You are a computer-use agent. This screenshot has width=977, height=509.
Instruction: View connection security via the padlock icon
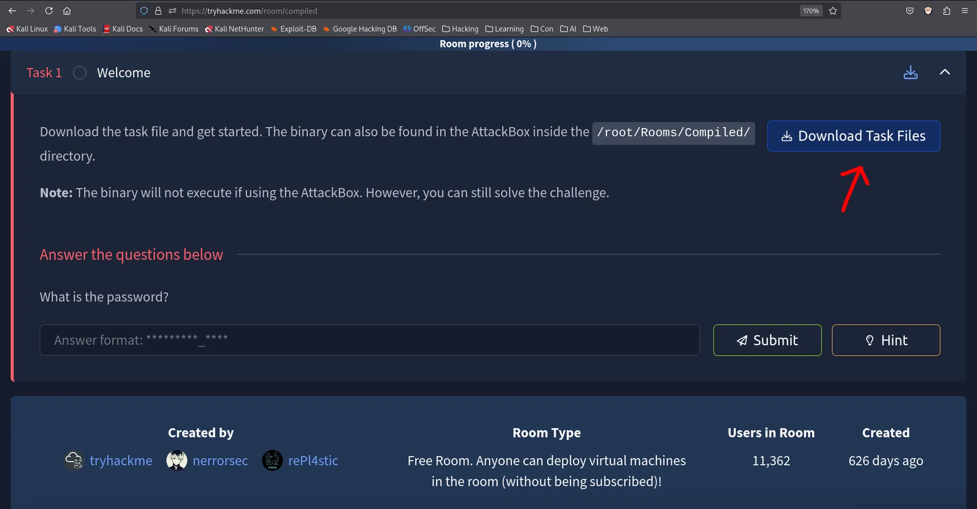tap(158, 11)
